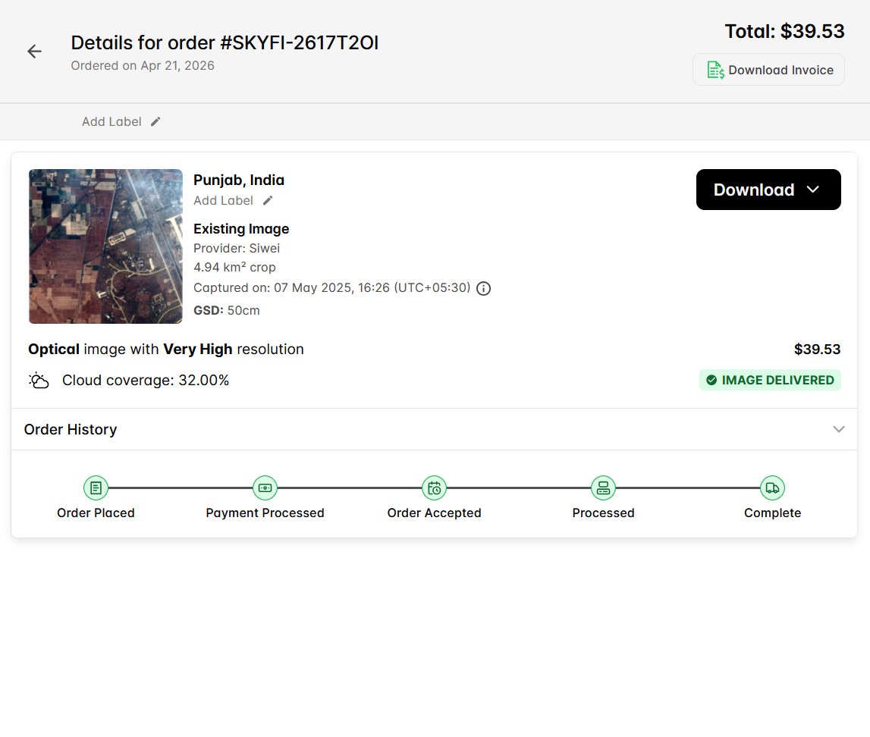Click the Processed server step icon
This screenshot has width=870, height=737.
pyautogui.click(x=604, y=488)
